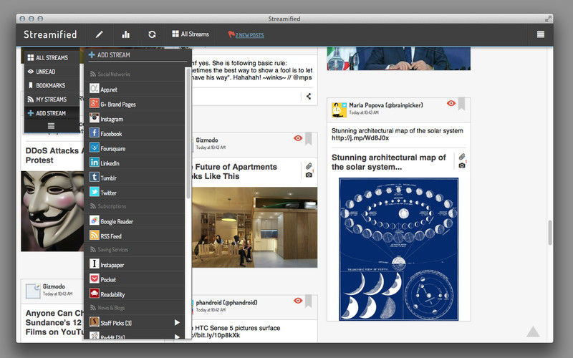Click Maria Popova's avatar
Screen dimensions: 573x358
coord(339,110)
